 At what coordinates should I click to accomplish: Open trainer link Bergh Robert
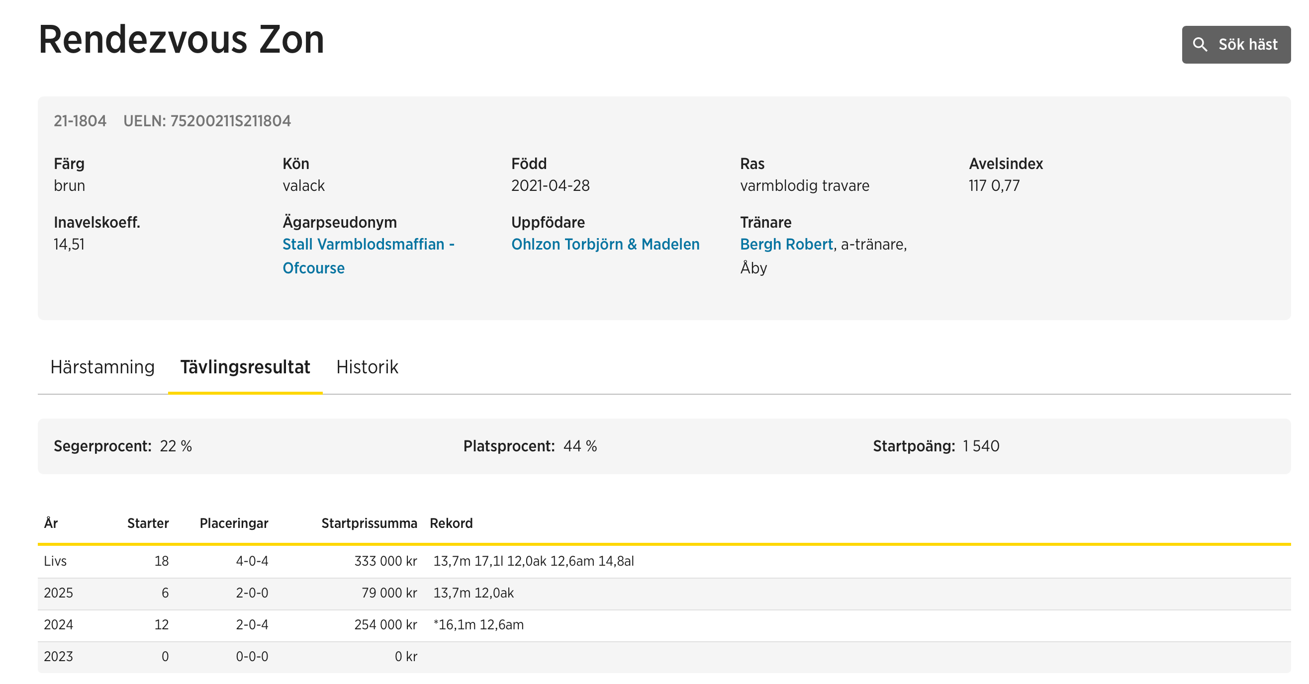pos(786,244)
